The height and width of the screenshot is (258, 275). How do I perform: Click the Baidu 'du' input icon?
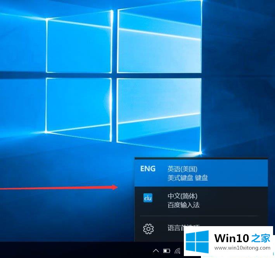[148, 198]
